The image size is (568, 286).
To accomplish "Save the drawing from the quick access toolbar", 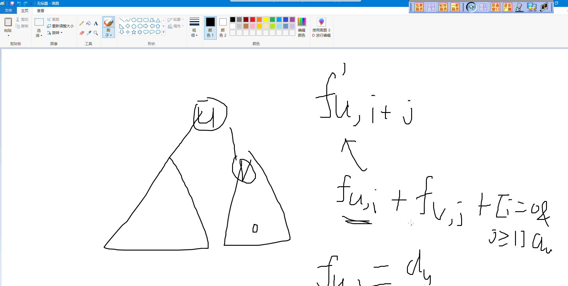I will [x=12, y=4].
